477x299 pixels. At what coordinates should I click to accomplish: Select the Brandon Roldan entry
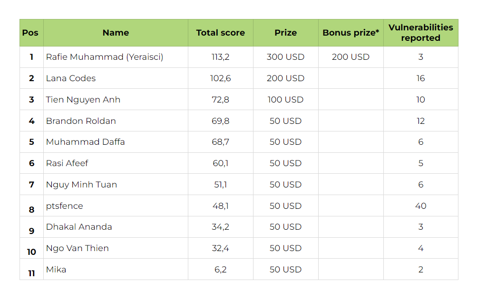coord(81,121)
